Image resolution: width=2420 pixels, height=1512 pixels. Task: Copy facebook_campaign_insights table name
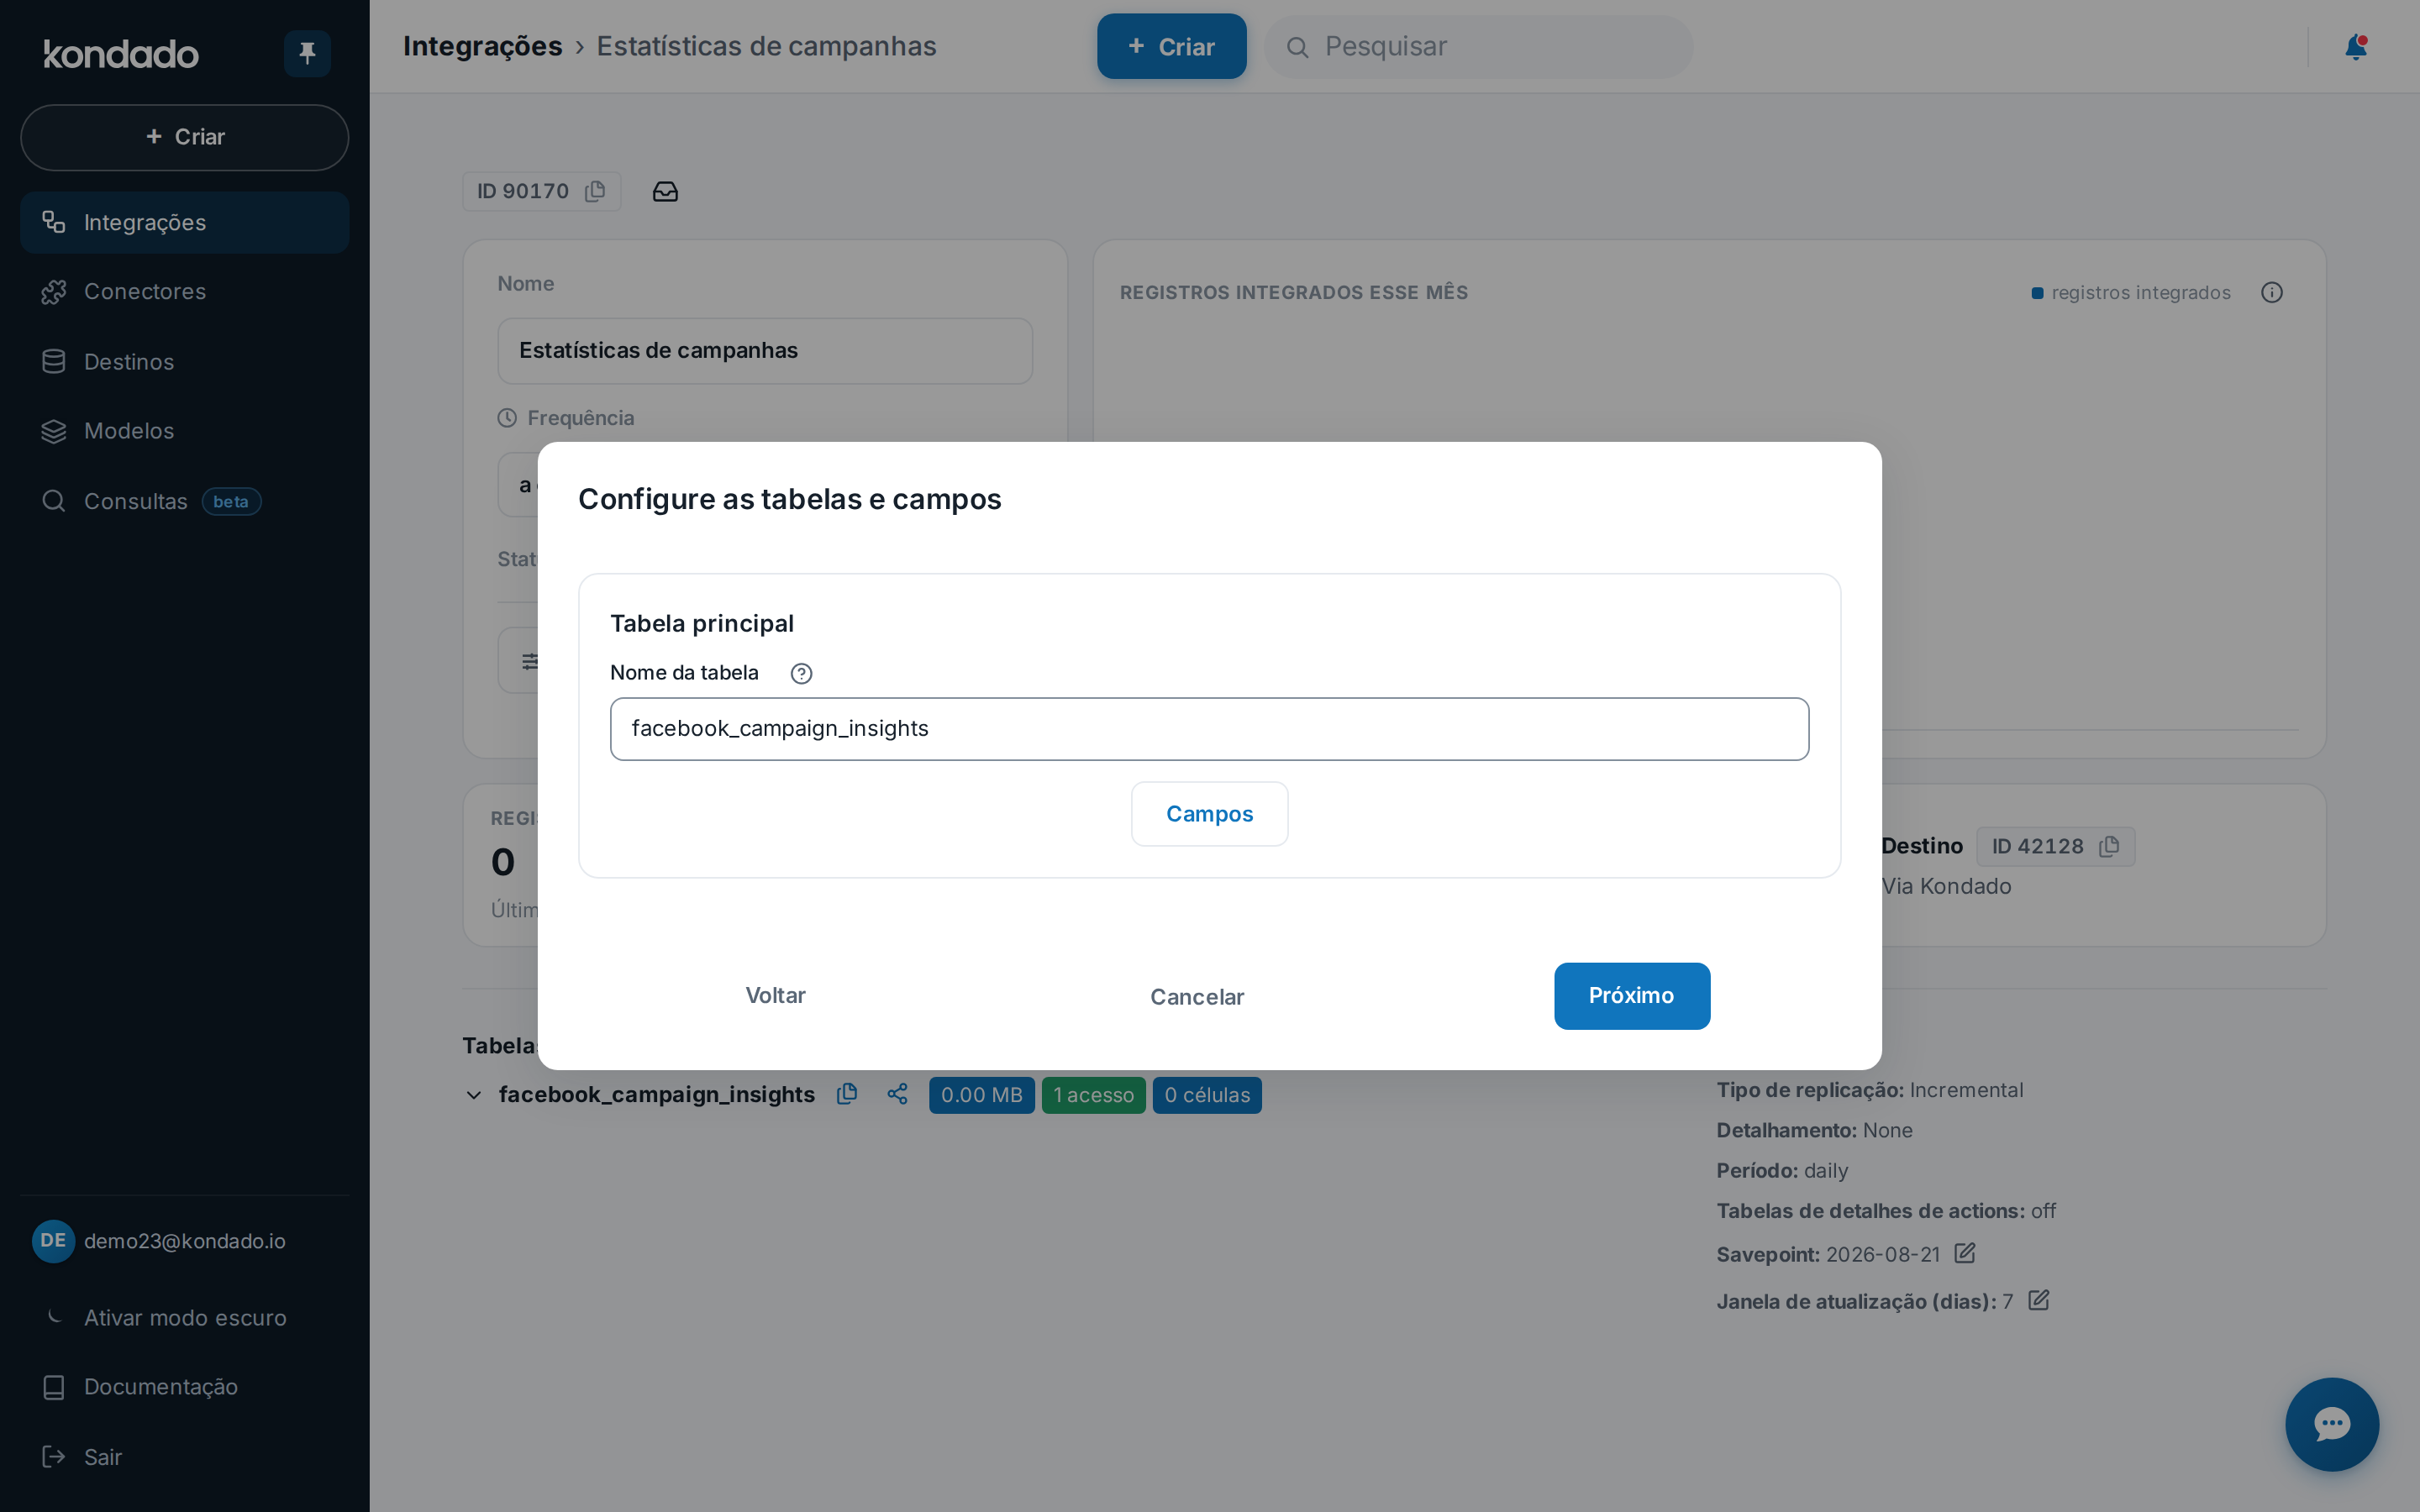pyautogui.click(x=847, y=1094)
